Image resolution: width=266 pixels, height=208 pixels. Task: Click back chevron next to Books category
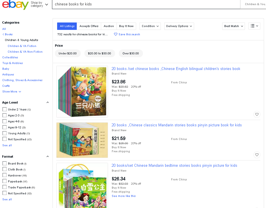point(3,34)
